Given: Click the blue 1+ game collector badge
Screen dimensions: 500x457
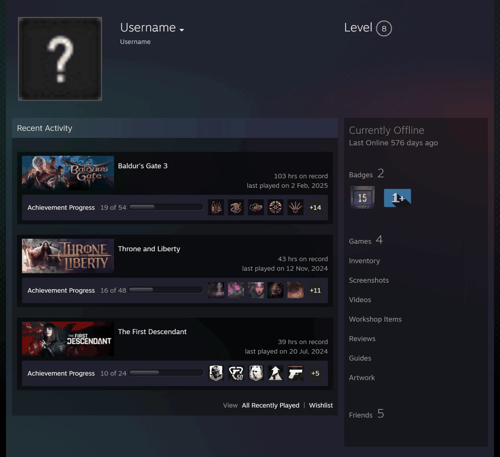Looking at the screenshot, I should (397, 198).
